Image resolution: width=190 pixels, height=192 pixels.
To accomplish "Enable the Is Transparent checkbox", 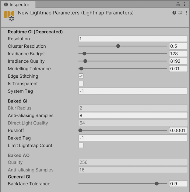I will point(81,84).
